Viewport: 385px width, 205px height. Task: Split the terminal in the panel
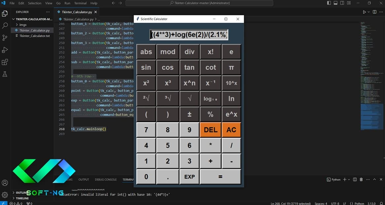point(355,180)
